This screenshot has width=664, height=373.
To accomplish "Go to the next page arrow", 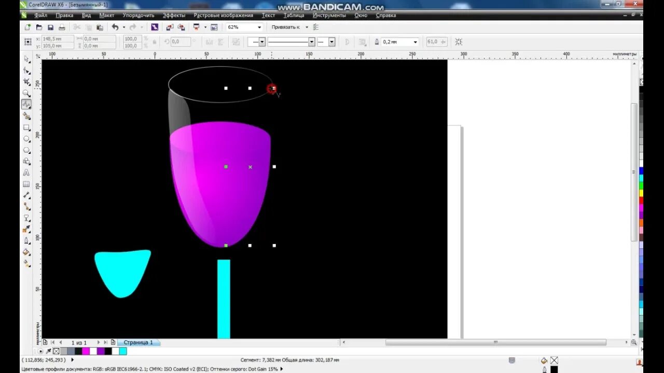I will tap(99, 342).
